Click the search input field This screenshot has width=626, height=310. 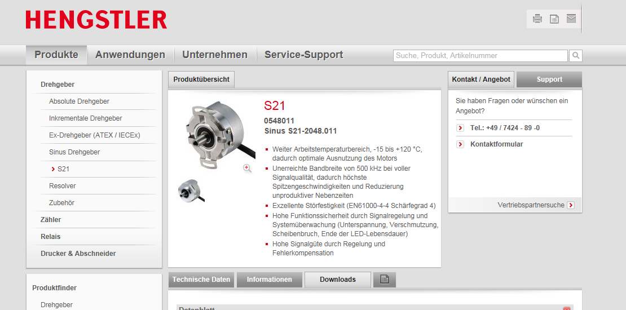[480, 56]
